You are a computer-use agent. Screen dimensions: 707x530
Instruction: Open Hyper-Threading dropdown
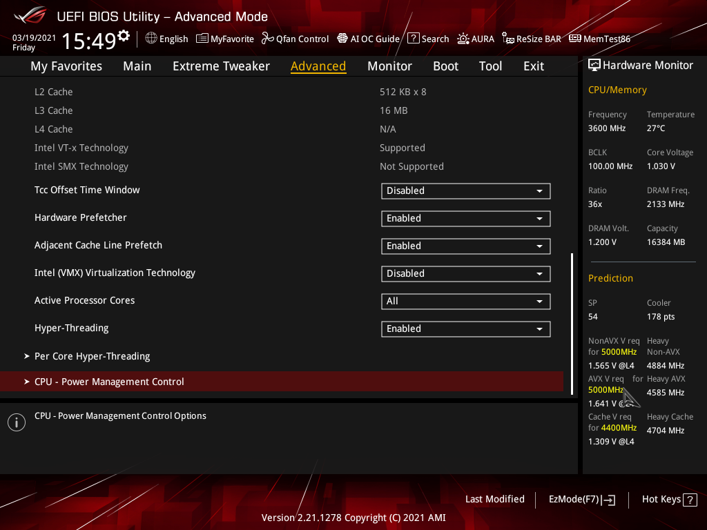pos(466,329)
